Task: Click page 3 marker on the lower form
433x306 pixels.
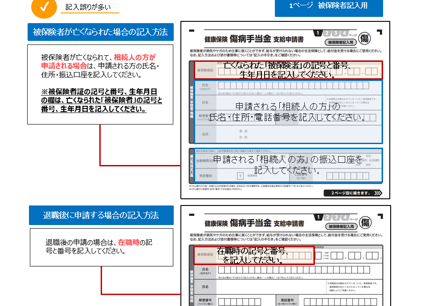Action: pyautogui.click(x=336, y=217)
